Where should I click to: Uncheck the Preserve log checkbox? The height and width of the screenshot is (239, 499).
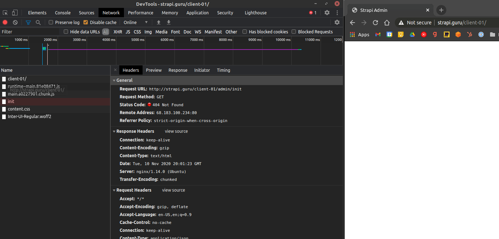[x=50, y=22]
